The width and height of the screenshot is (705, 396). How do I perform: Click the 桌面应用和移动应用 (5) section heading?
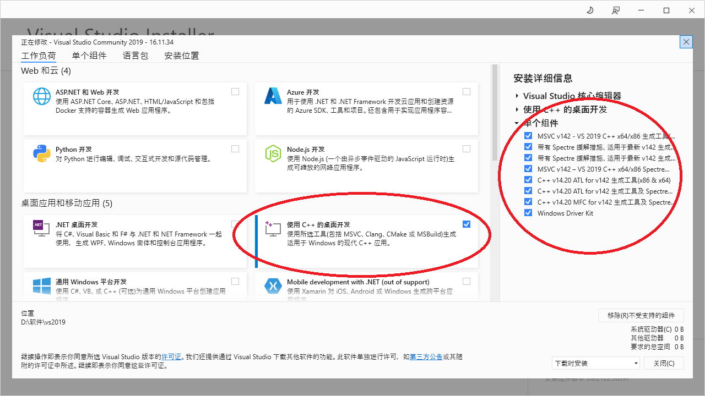[67, 204]
